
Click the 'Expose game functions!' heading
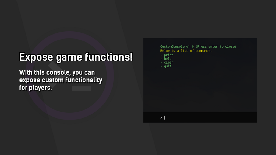[x=76, y=57]
